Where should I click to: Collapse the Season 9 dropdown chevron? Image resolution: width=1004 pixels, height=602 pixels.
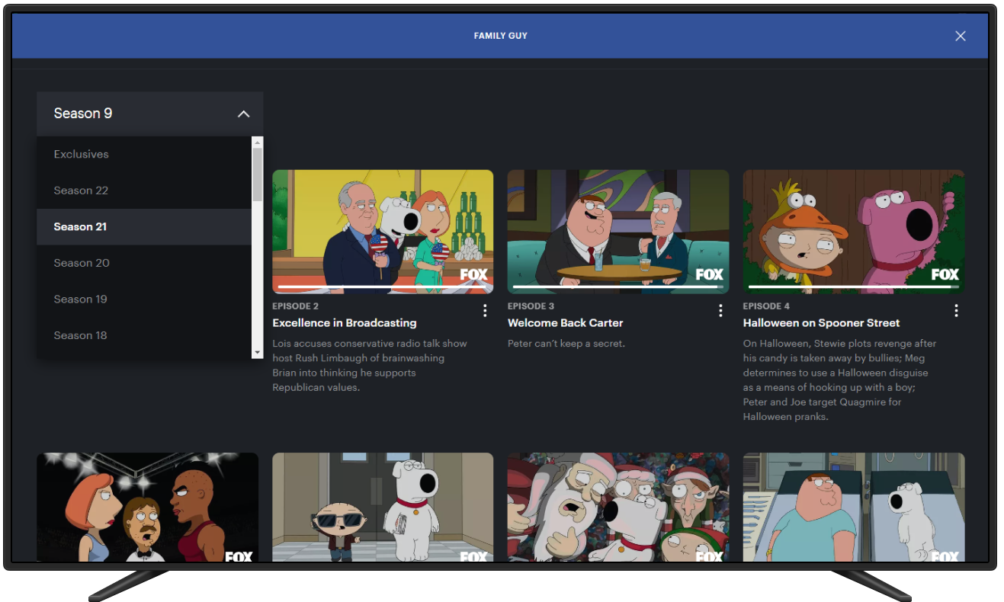pos(243,114)
